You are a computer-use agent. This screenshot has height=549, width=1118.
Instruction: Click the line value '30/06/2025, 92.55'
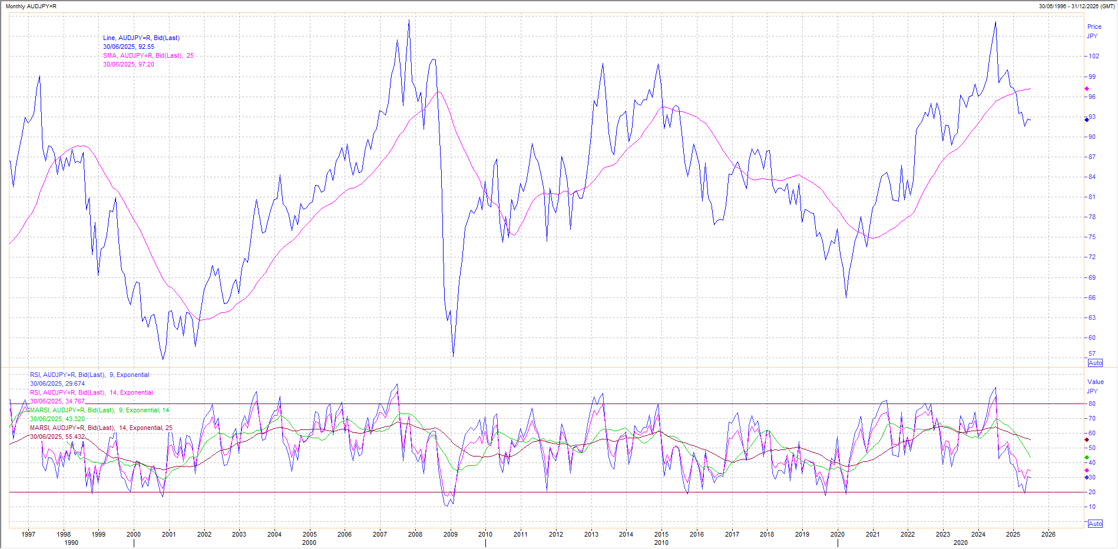coord(128,47)
